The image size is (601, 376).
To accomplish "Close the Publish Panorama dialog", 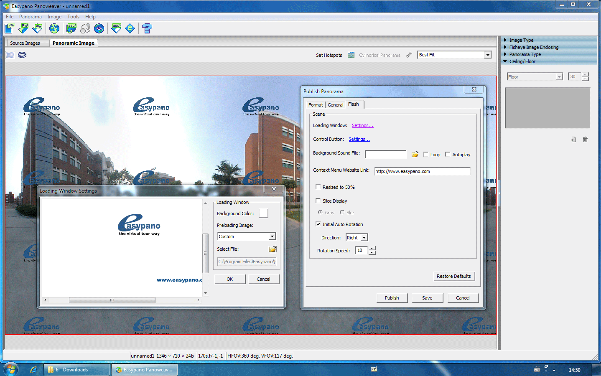I will tap(474, 89).
